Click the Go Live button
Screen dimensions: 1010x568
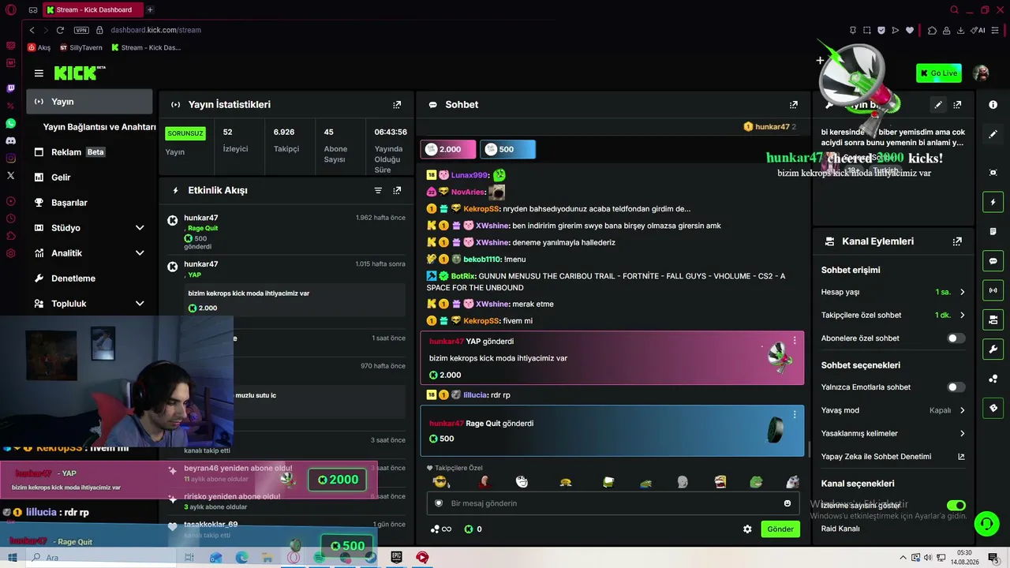(x=938, y=73)
